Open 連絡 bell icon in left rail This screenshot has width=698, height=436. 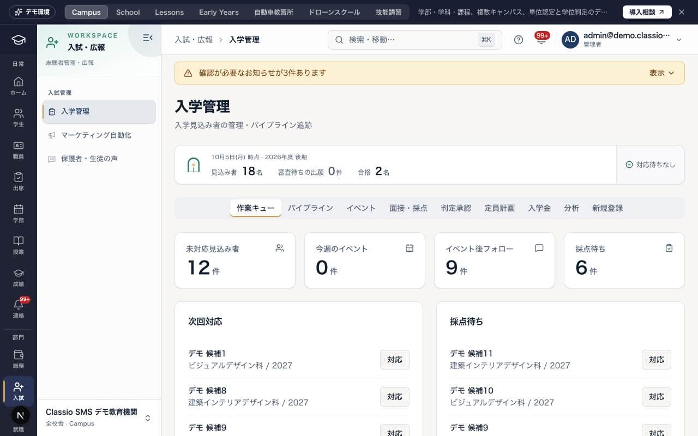pyautogui.click(x=19, y=309)
